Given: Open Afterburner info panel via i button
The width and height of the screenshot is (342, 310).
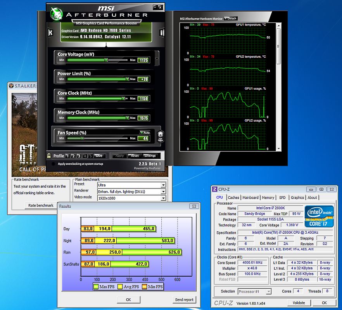Looking at the screenshot, I should click(x=162, y=33).
